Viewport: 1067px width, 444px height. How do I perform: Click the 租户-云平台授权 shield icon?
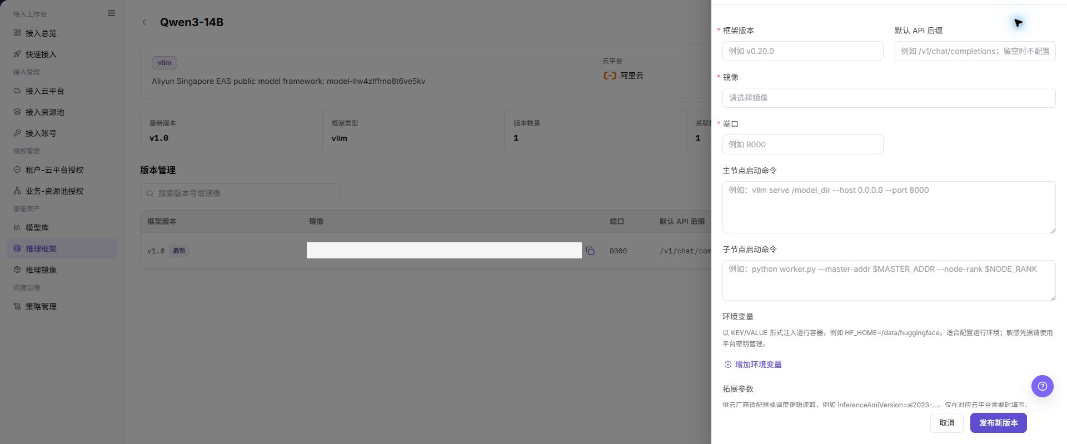(17, 170)
